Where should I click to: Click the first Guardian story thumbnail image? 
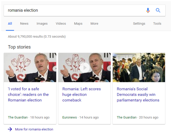30,67
